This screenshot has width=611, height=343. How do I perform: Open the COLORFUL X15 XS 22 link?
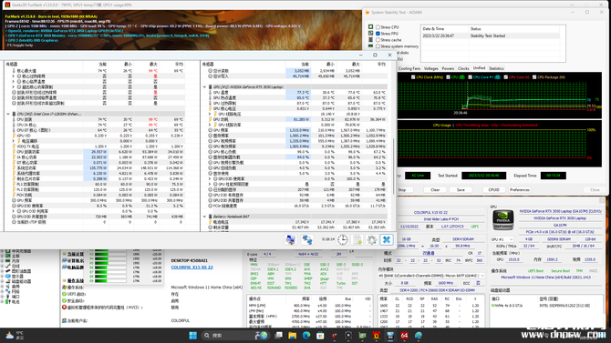pyautogui.click(x=192, y=267)
